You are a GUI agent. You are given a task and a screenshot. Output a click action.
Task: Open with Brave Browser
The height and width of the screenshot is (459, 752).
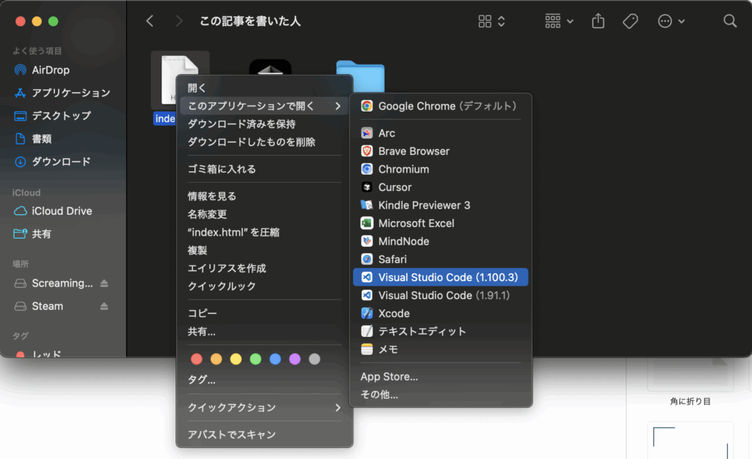point(441,151)
